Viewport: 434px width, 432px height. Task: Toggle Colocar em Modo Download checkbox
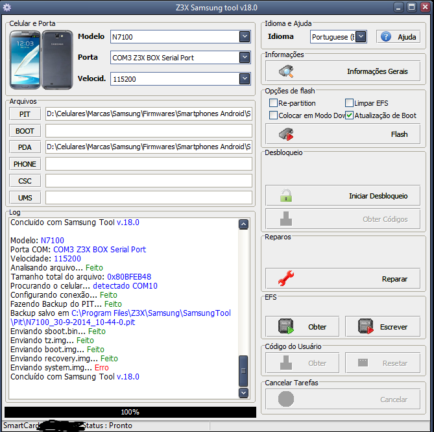(273, 115)
